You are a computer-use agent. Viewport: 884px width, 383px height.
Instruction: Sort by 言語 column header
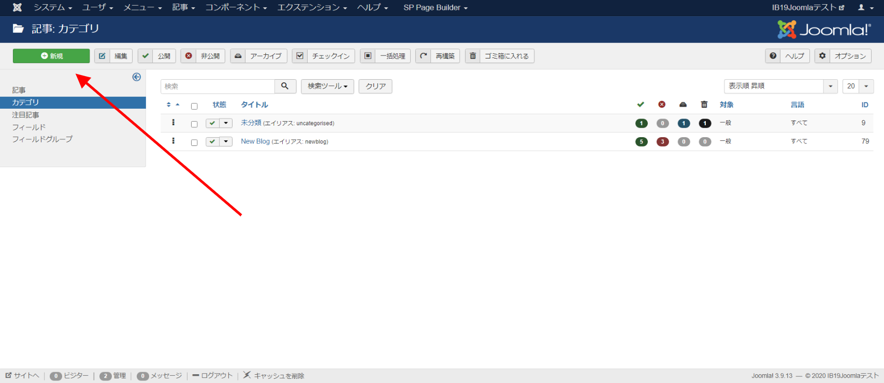pyautogui.click(x=798, y=105)
